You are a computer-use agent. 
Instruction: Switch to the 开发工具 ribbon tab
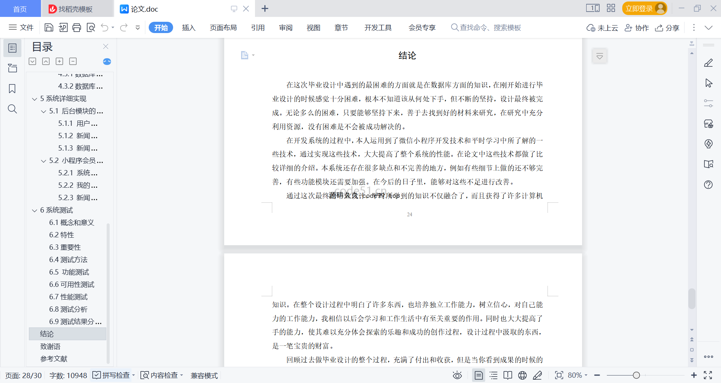pos(378,27)
